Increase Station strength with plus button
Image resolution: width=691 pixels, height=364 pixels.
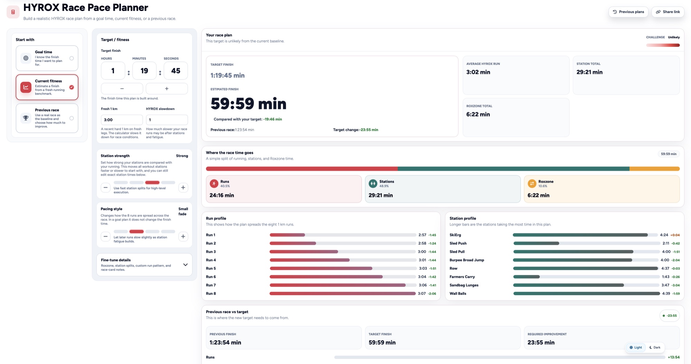coord(183,187)
